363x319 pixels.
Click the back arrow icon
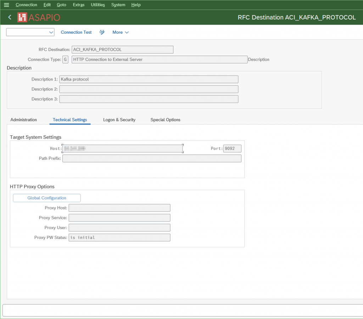click(10, 17)
